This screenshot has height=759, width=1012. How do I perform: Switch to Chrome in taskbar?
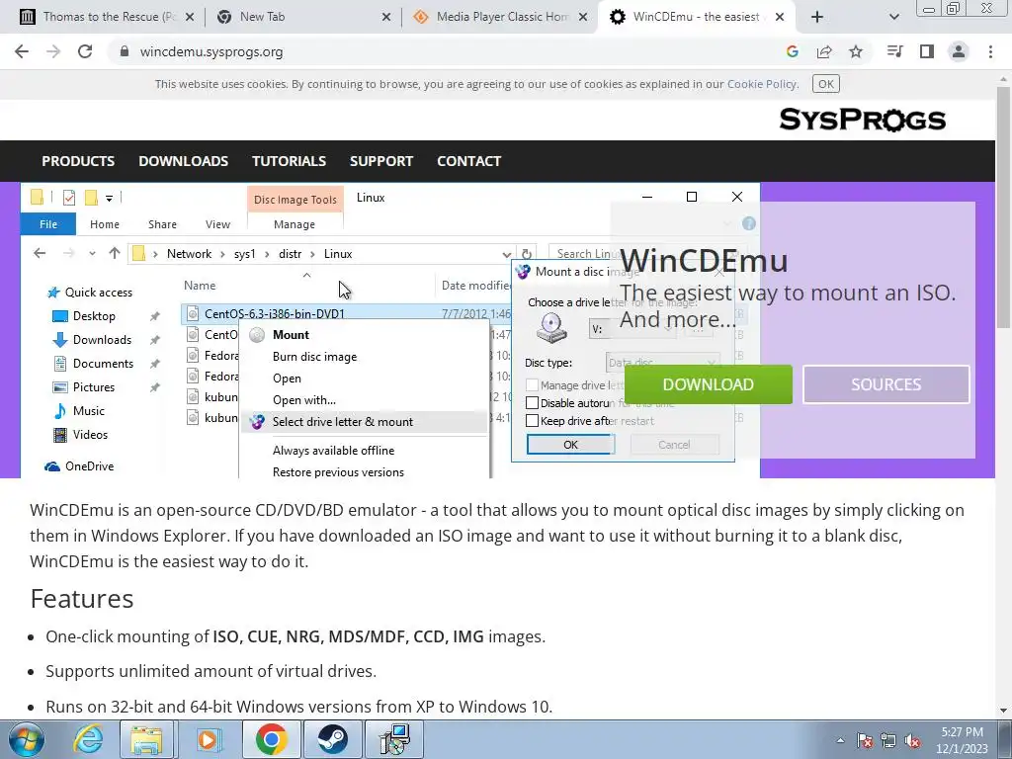pos(271,739)
